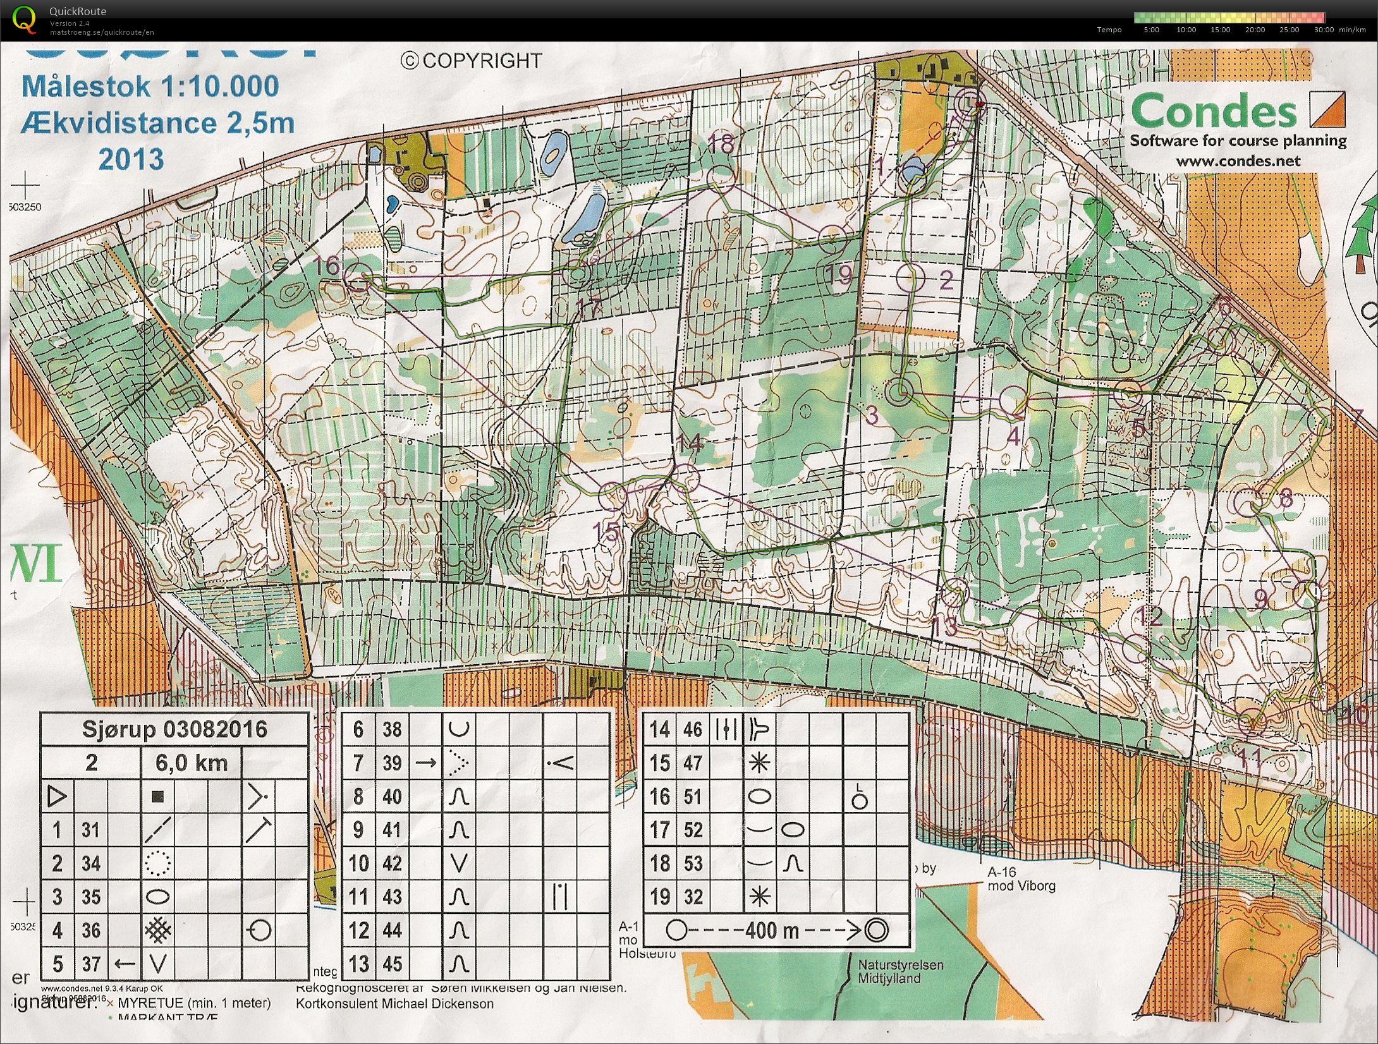Click the 'Software for course planning' text
The height and width of the screenshot is (1044, 1378).
(x=1238, y=140)
